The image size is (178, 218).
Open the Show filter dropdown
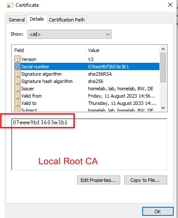pyautogui.click(x=69, y=34)
